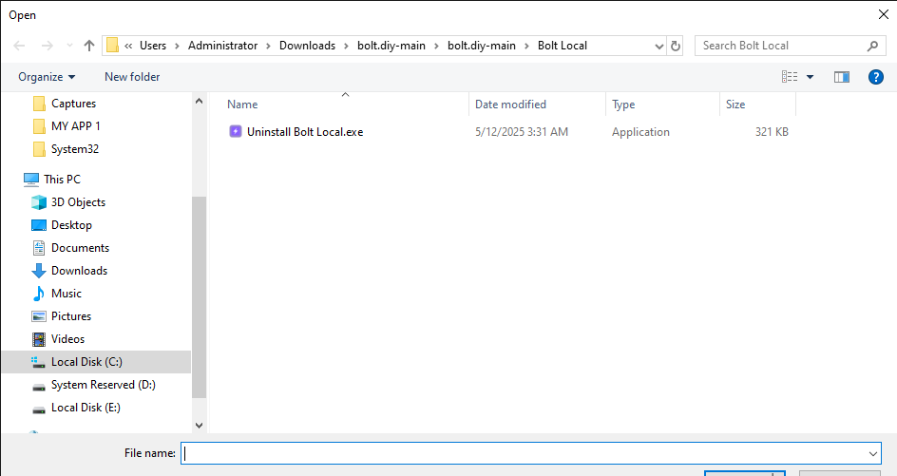The height and width of the screenshot is (476, 897).
Task: Refresh the Bolt Local folder view
Action: (676, 46)
